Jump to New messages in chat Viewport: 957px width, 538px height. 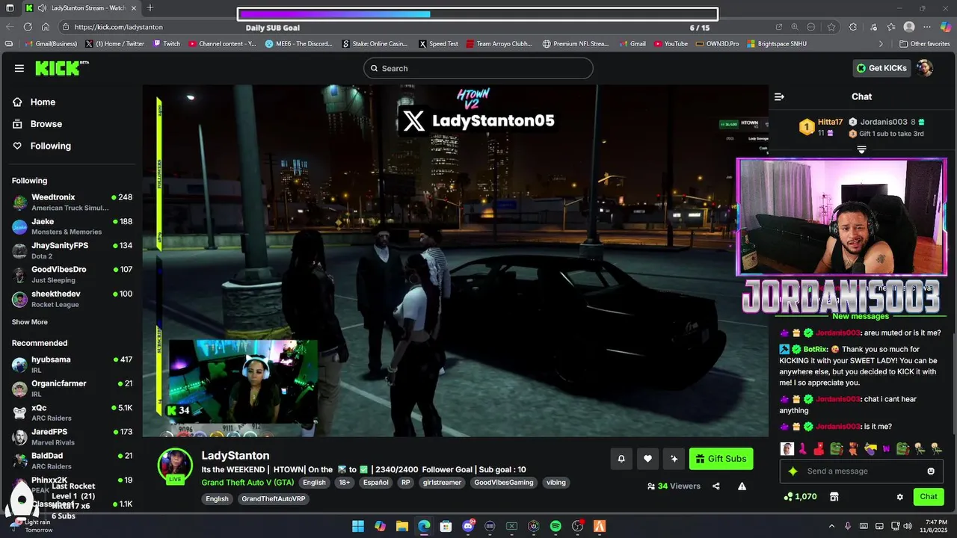point(860,317)
